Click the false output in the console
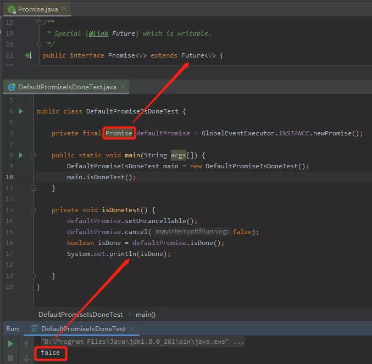372x364 pixels. [50, 353]
